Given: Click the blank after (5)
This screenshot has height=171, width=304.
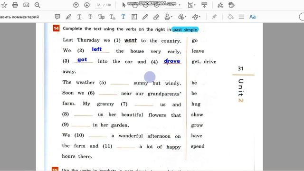Looking at the screenshot, I should click(x=120, y=83).
